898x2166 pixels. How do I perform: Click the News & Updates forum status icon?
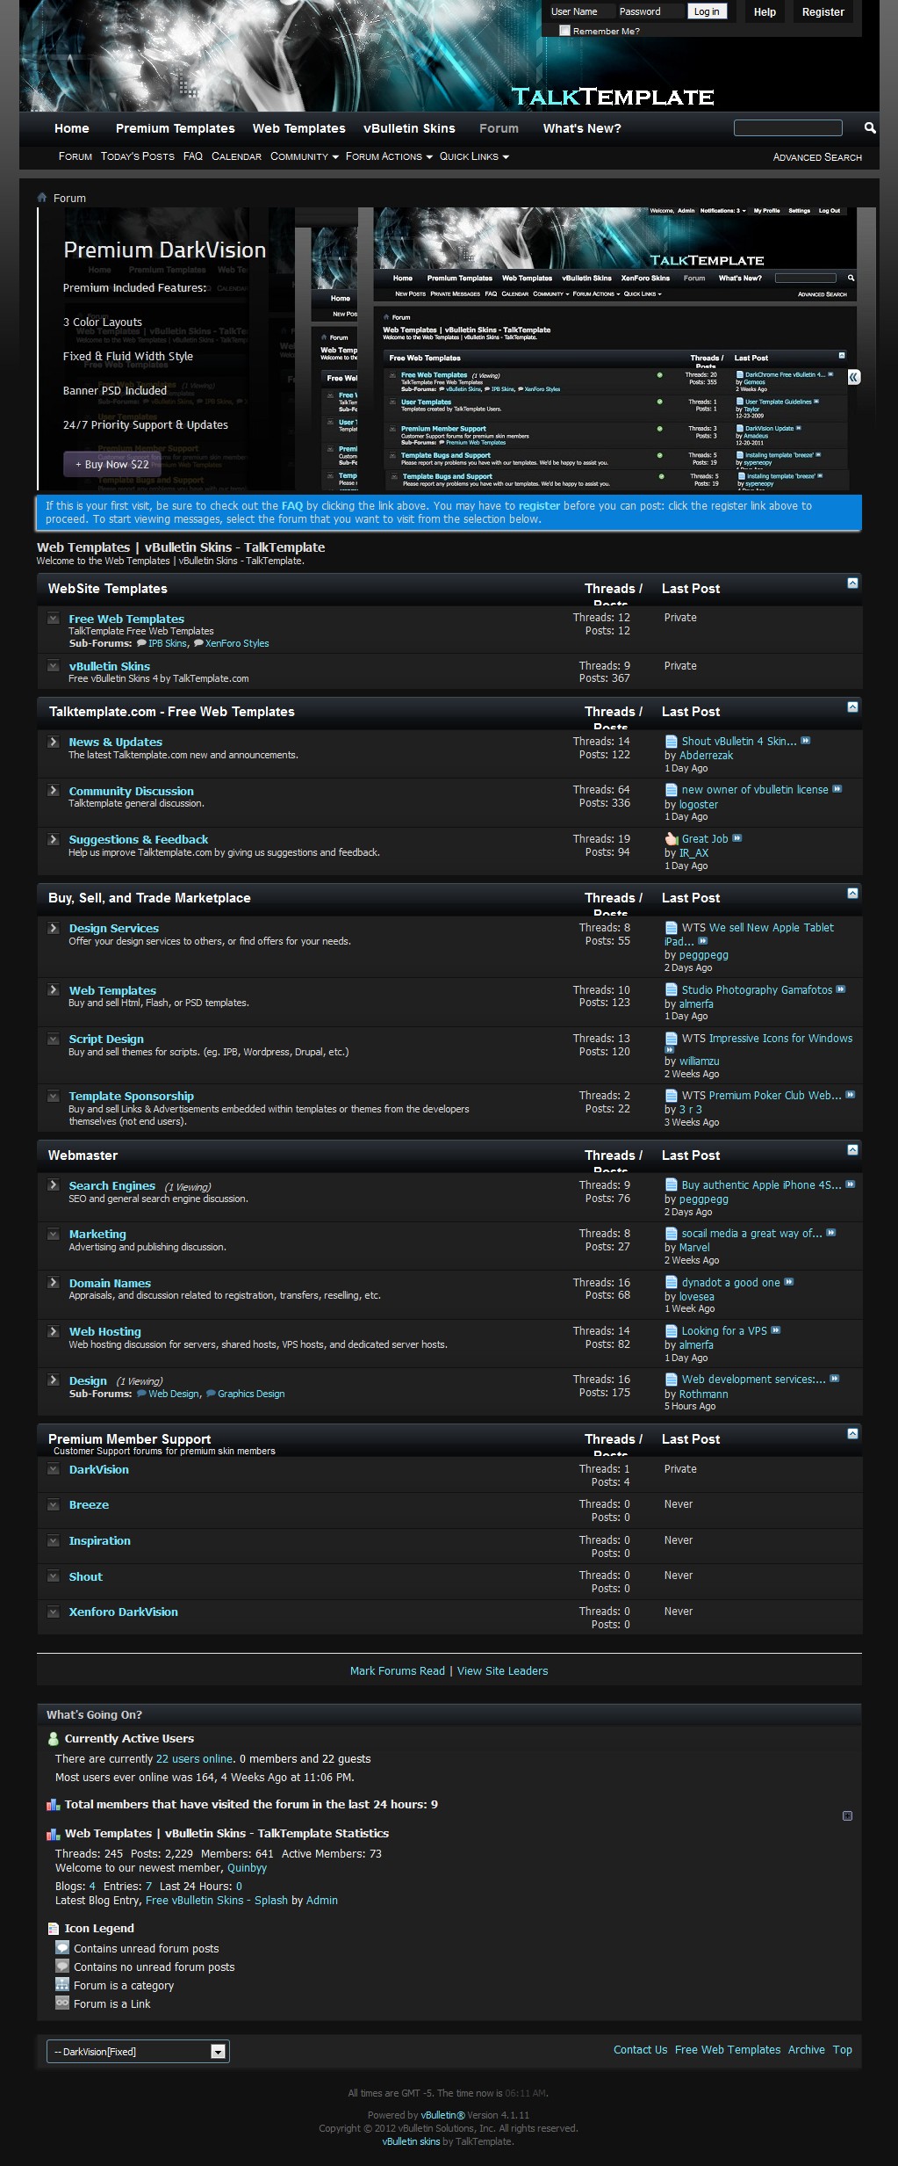(x=54, y=743)
